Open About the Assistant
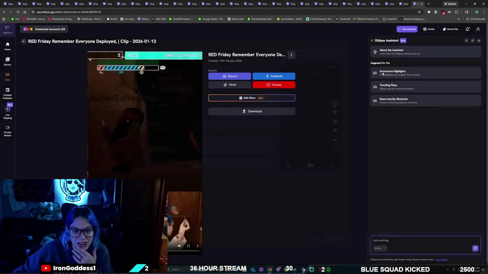 [x=425, y=52]
